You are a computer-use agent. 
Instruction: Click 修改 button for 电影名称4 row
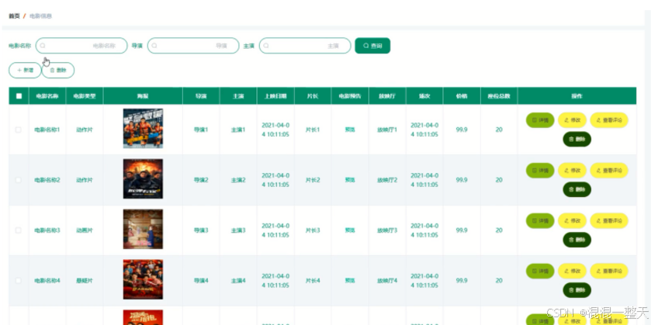[572, 271]
